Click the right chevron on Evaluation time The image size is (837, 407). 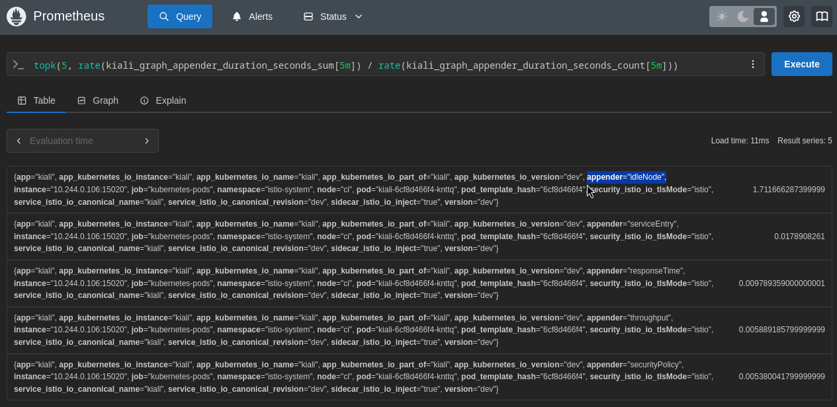147,141
